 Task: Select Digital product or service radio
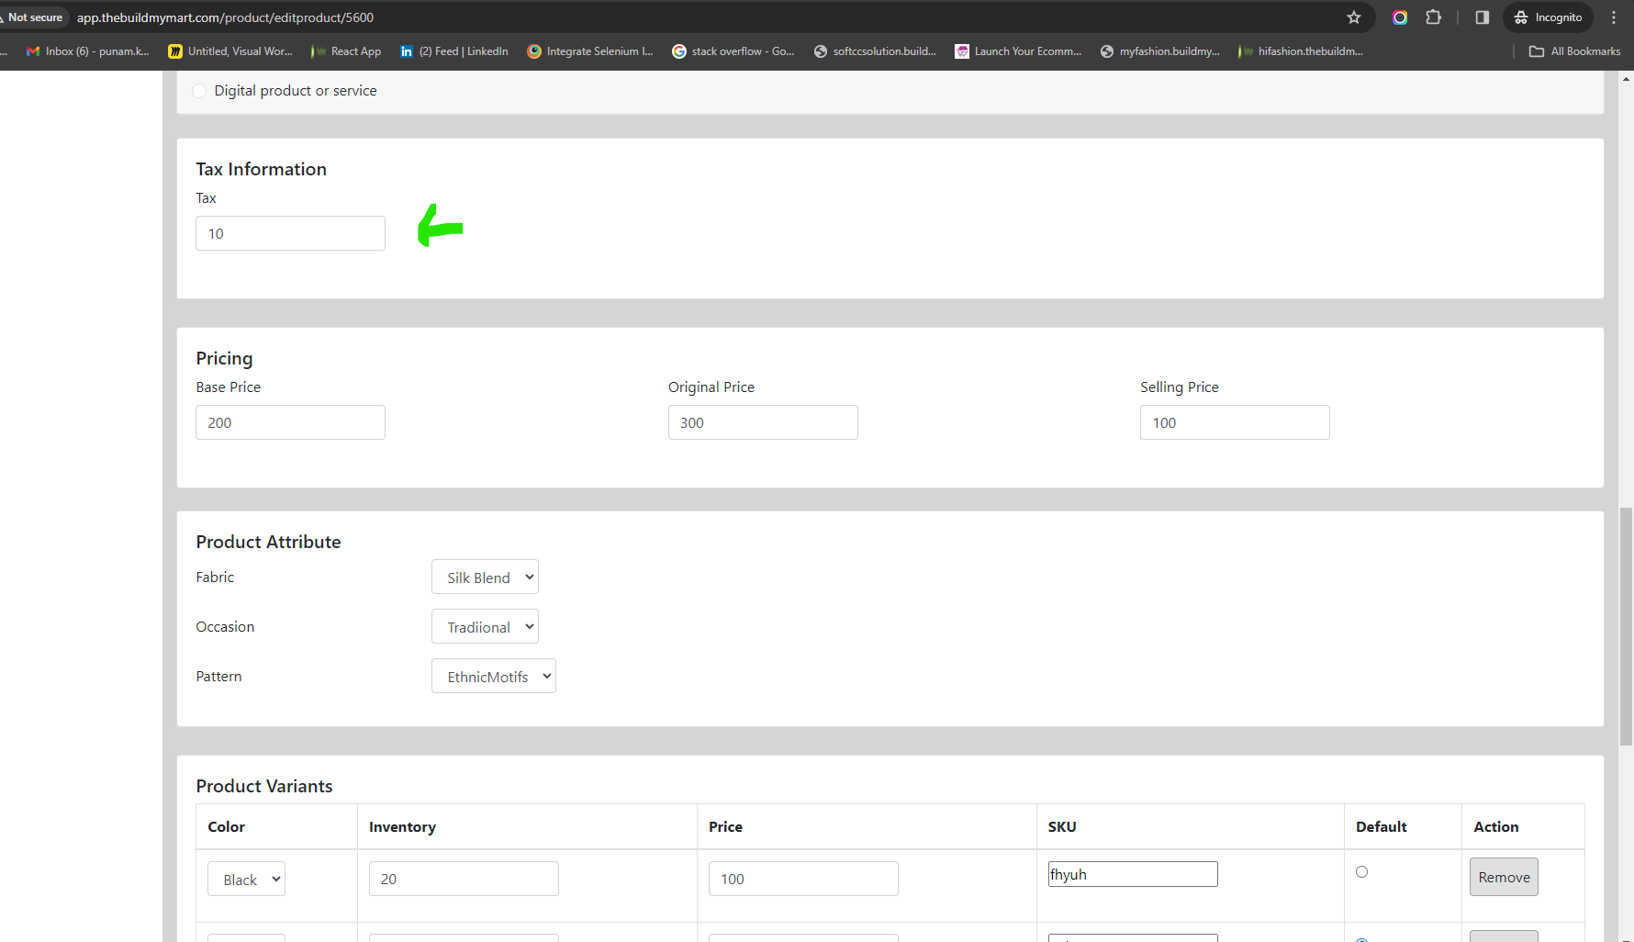point(199,91)
